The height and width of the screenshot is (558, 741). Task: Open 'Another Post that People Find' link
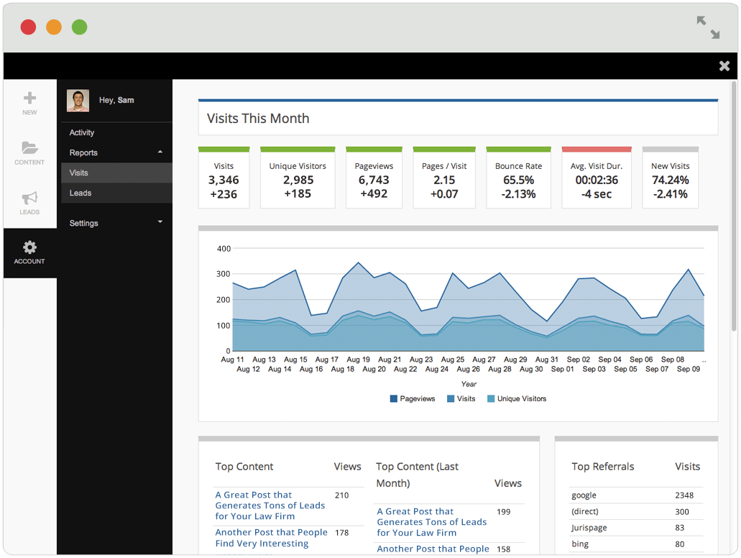271,538
